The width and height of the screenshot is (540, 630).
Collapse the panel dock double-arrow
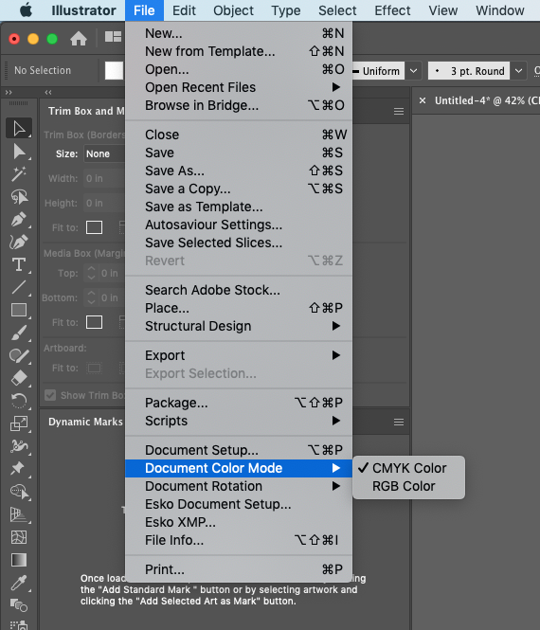coord(48,93)
